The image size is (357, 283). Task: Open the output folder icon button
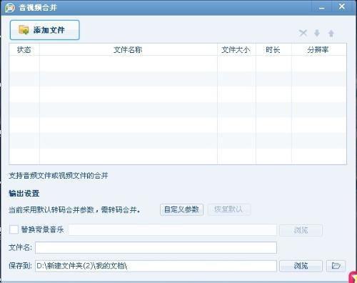(336, 266)
